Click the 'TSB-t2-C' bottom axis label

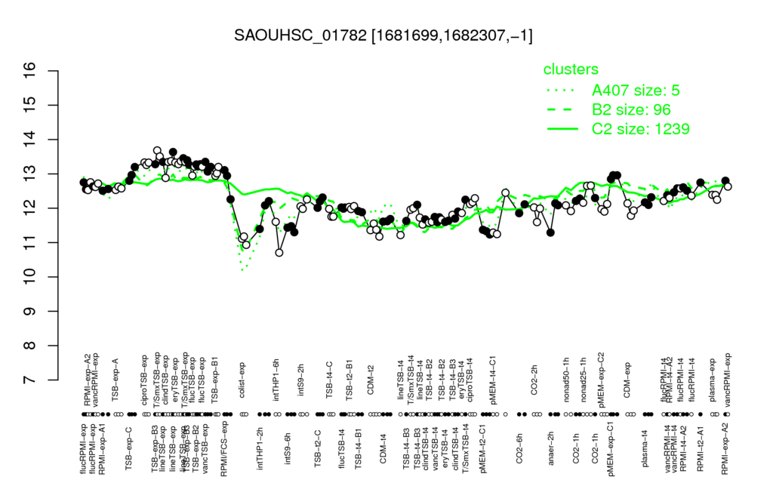pyautogui.click(x=318, y=448)
